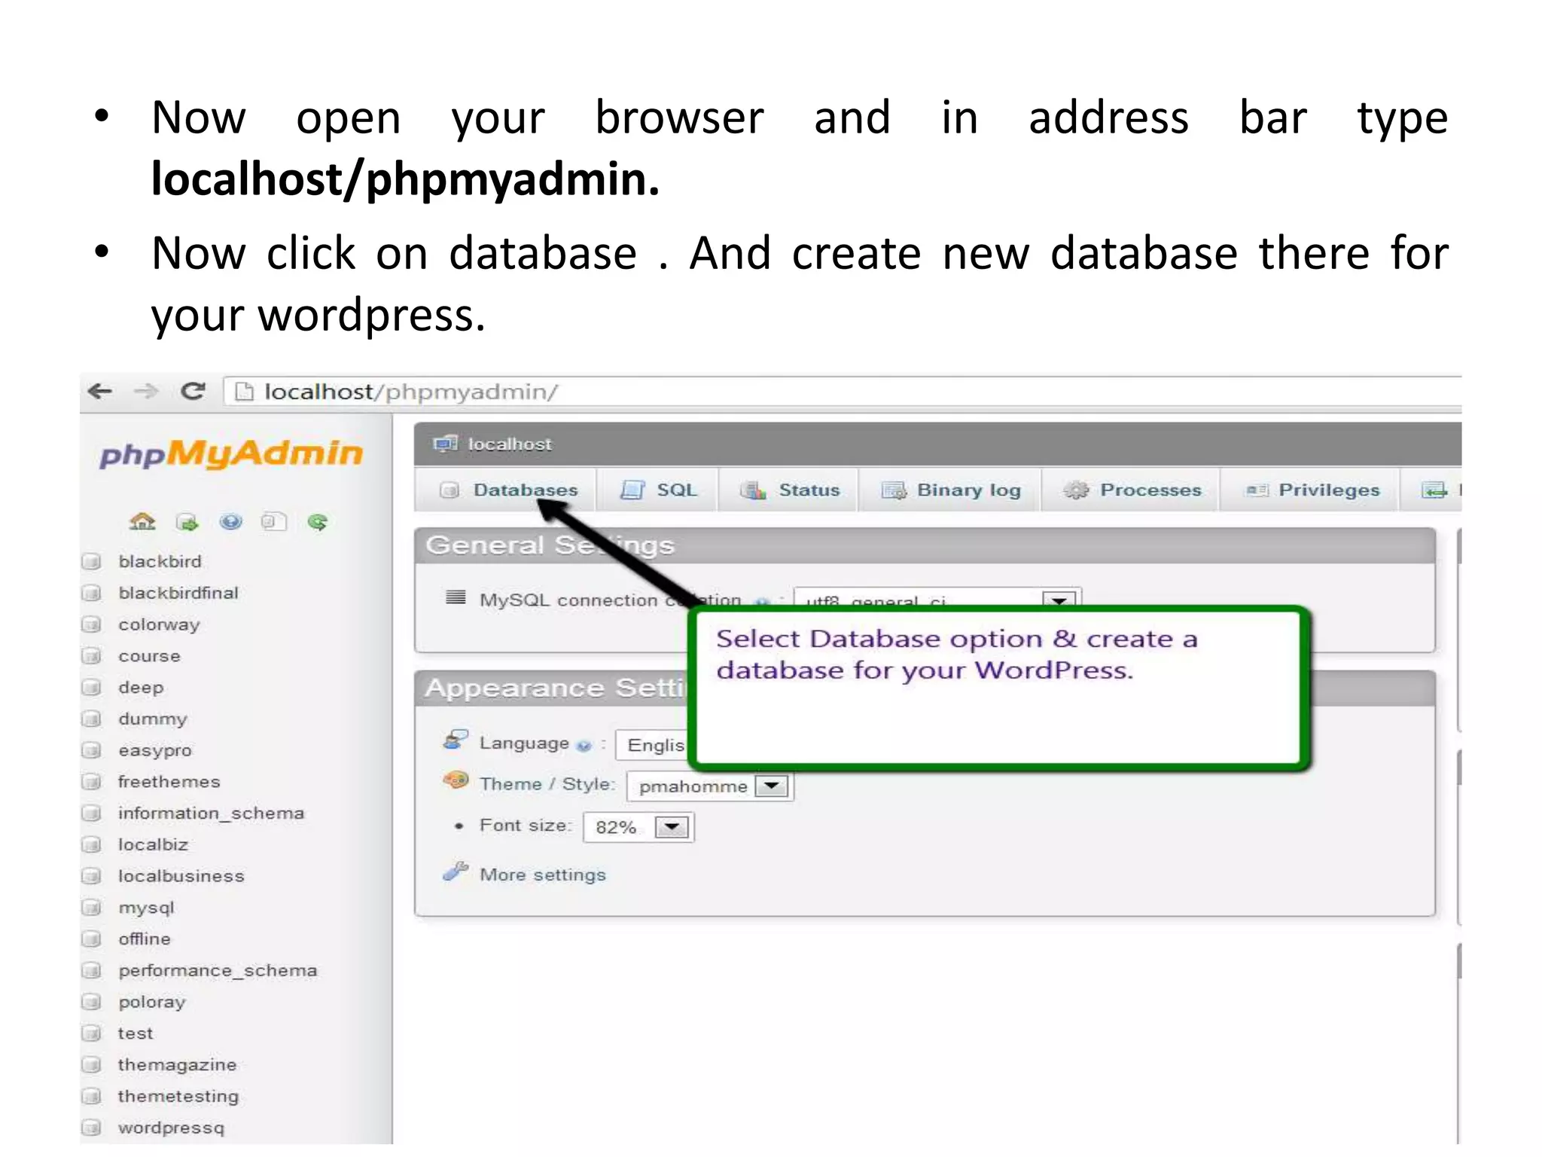Select the offline database name
This screenshot has width=1542, height=1157.
(145, 939)
